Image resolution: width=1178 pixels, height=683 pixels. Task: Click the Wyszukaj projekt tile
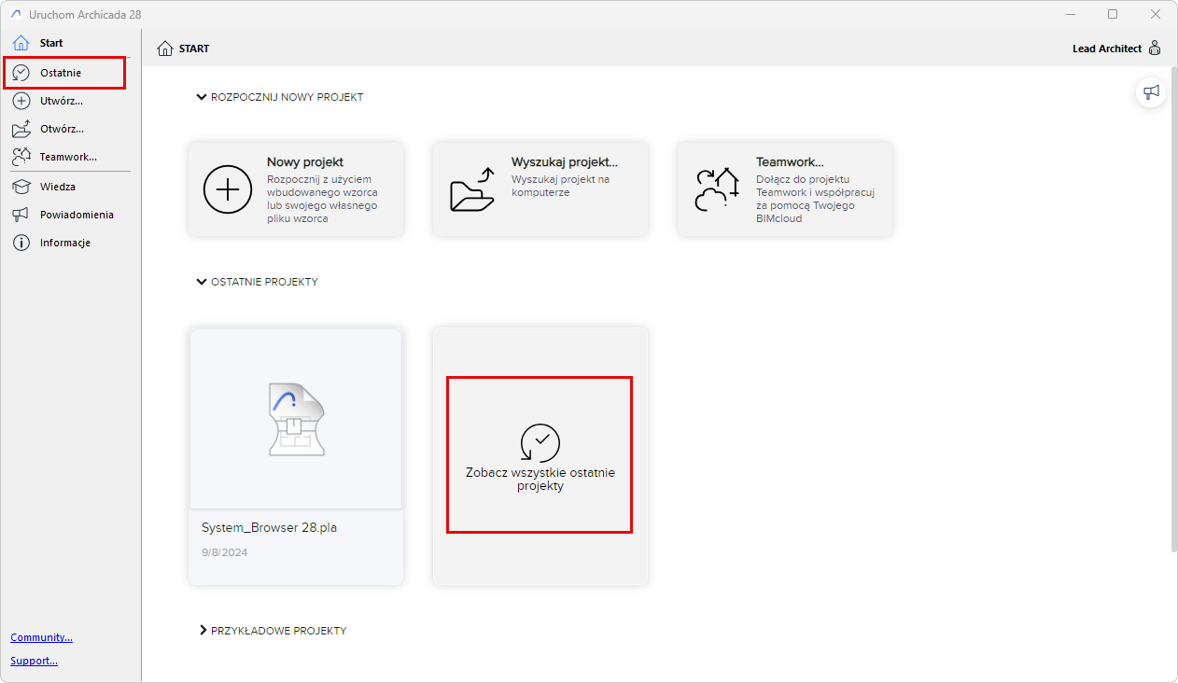[x=540, y=189]
